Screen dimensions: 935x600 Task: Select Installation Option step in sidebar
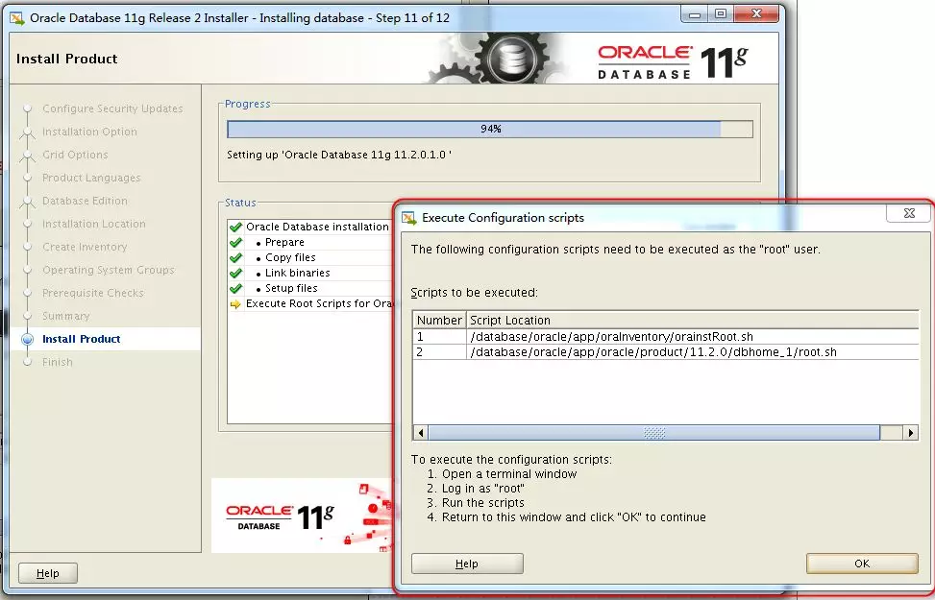(x=89, y=132)
